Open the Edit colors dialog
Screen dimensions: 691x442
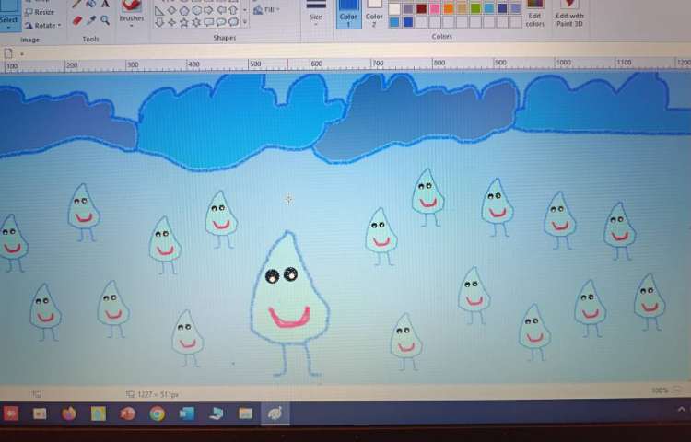[x=534, y=13]
